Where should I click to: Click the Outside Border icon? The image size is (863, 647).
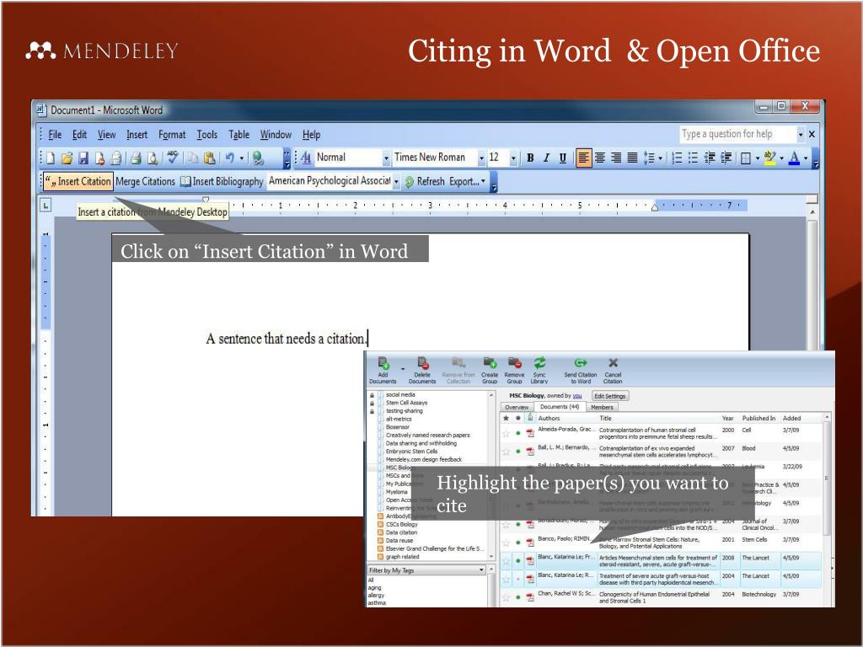pyautogui.click(x=746, y=158)
